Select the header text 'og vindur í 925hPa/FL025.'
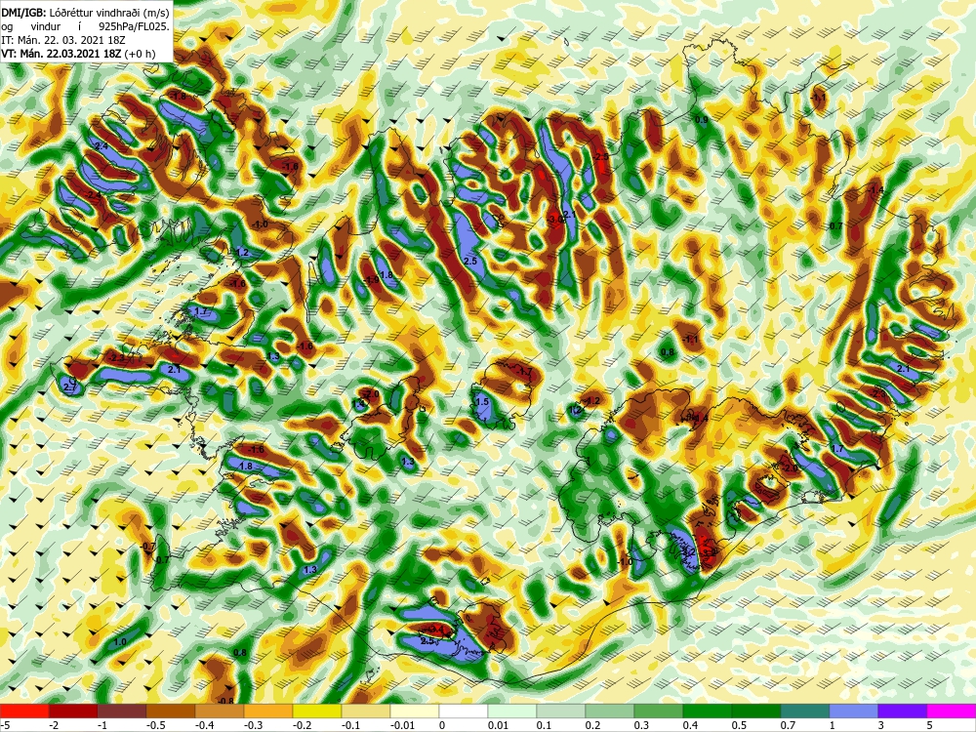 click(x=85, y=26)
